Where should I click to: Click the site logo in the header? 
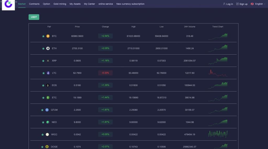tap(8, 5)
